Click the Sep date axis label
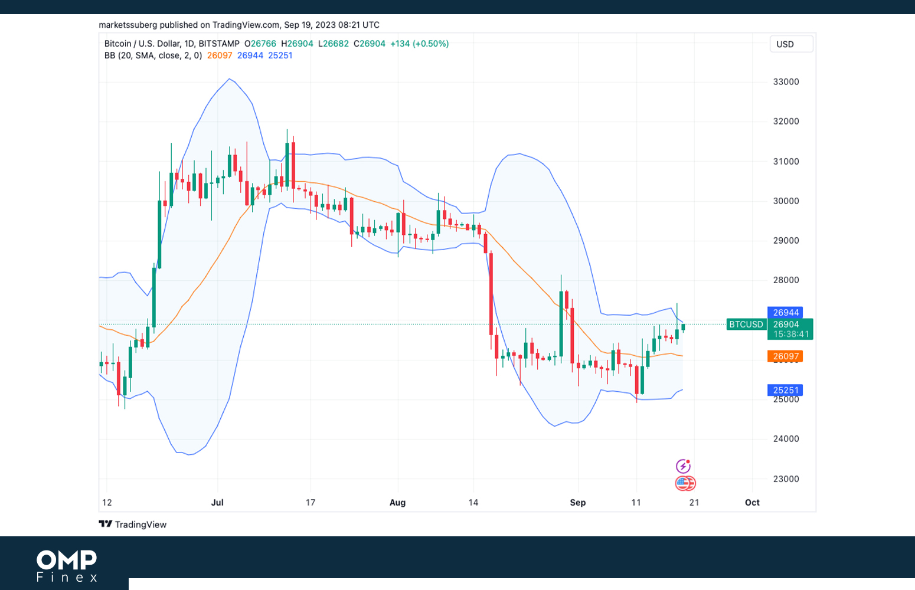The width and height of the screenshot is (915, 590). (x=578, y=503)
